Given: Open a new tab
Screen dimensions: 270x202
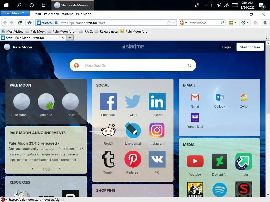Looking at the screenshot, I should (x=70, y=38).
